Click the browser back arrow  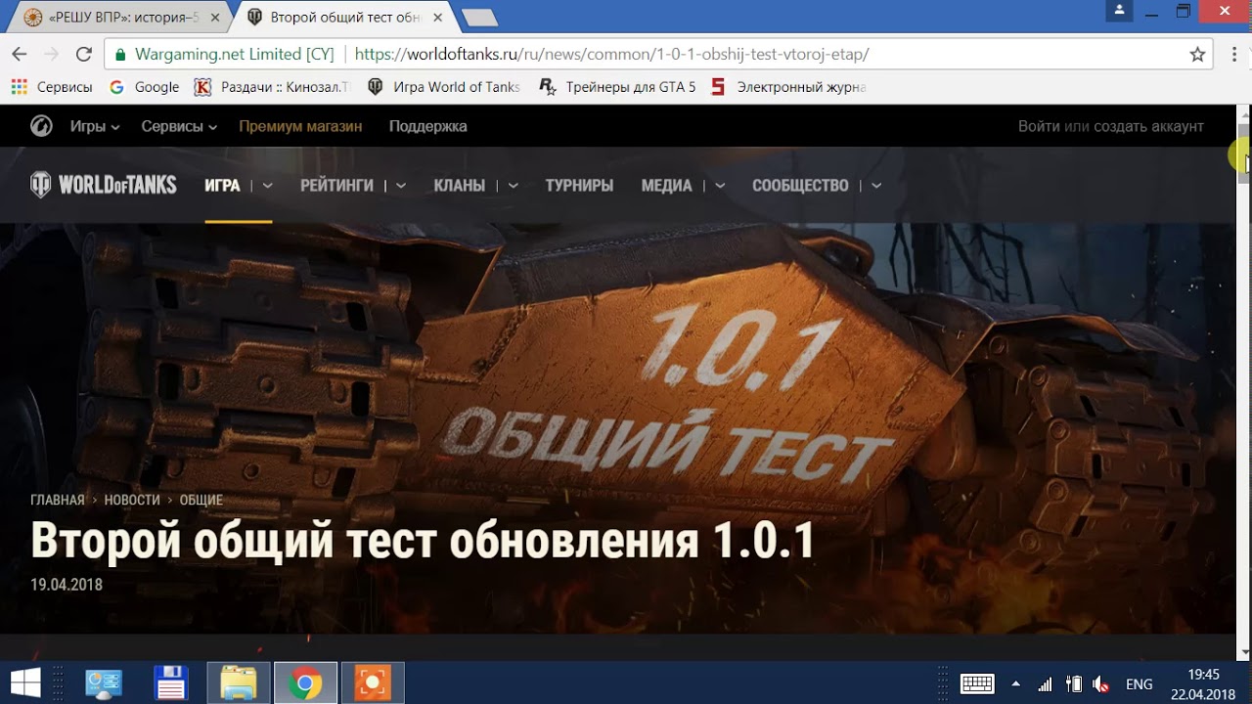point(20,55)
